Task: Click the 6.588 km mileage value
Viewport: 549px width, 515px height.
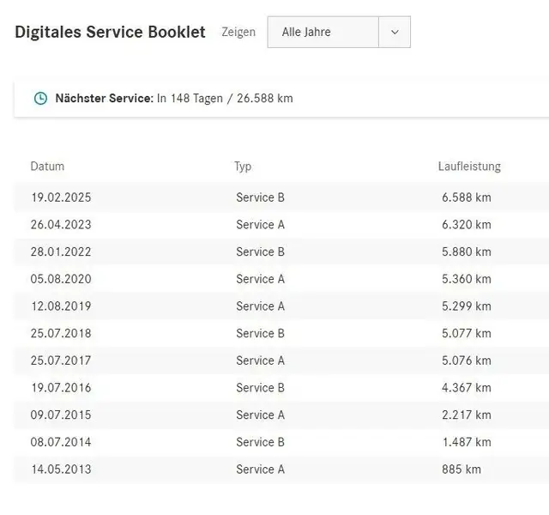Action: tap(467, 197)
